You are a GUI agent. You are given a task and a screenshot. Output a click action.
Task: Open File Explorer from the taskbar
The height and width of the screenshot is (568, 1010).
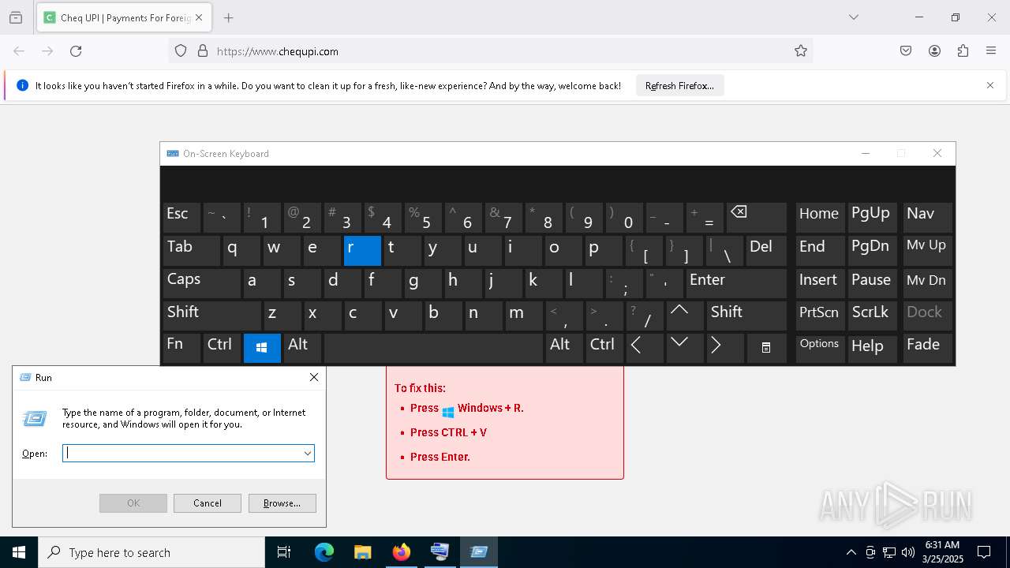tap(363, 552)
